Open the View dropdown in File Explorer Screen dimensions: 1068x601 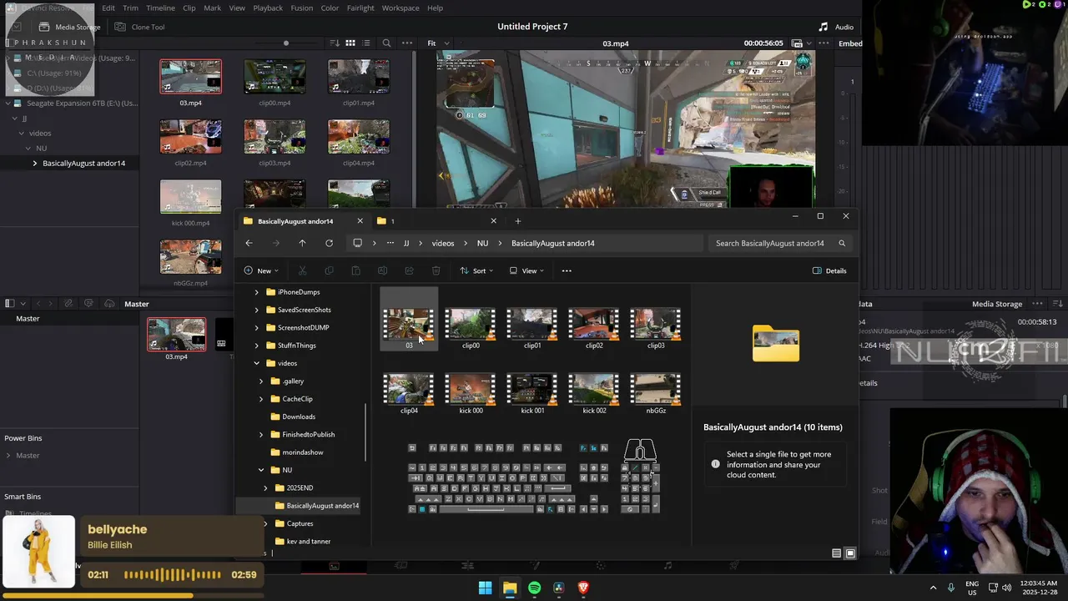(526, 270)
